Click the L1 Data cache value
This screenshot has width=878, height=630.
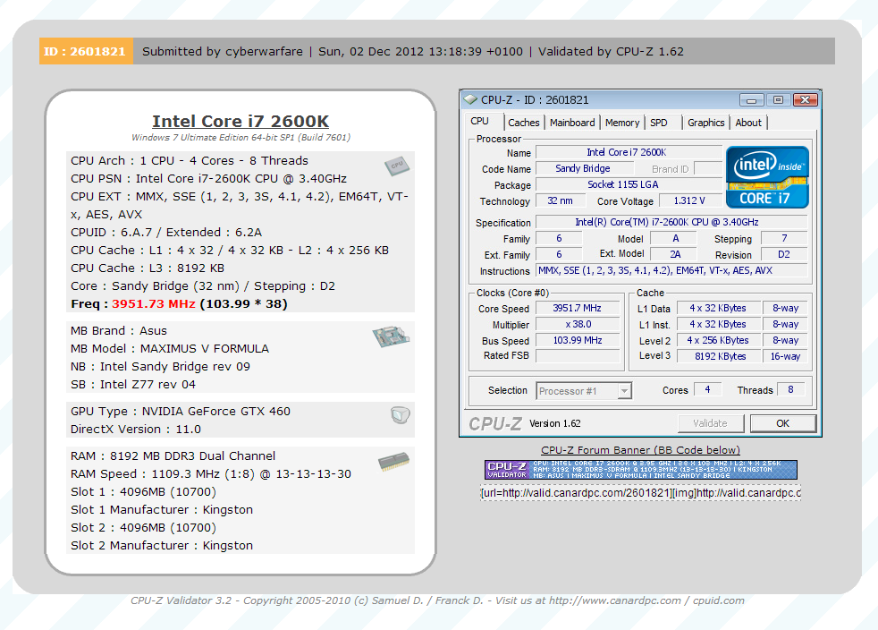(718, 308)
